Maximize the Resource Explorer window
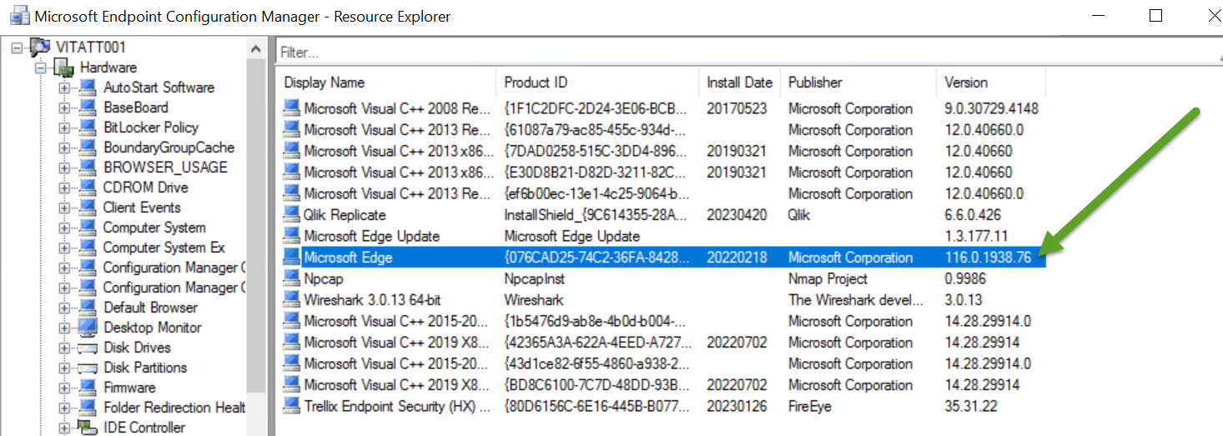Screen dimensions: 1223x436 click(1155, 15)
